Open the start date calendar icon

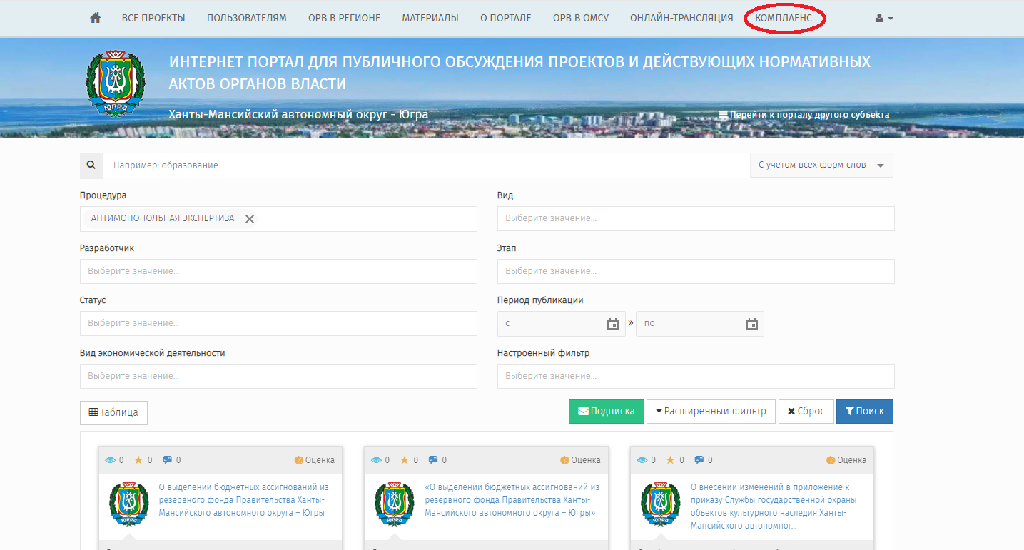coord(612,324)
